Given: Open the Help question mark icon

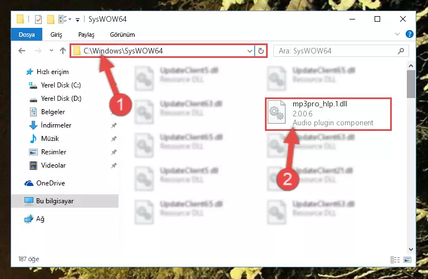Looking at the screenshot, I should (x=410, y=34).
